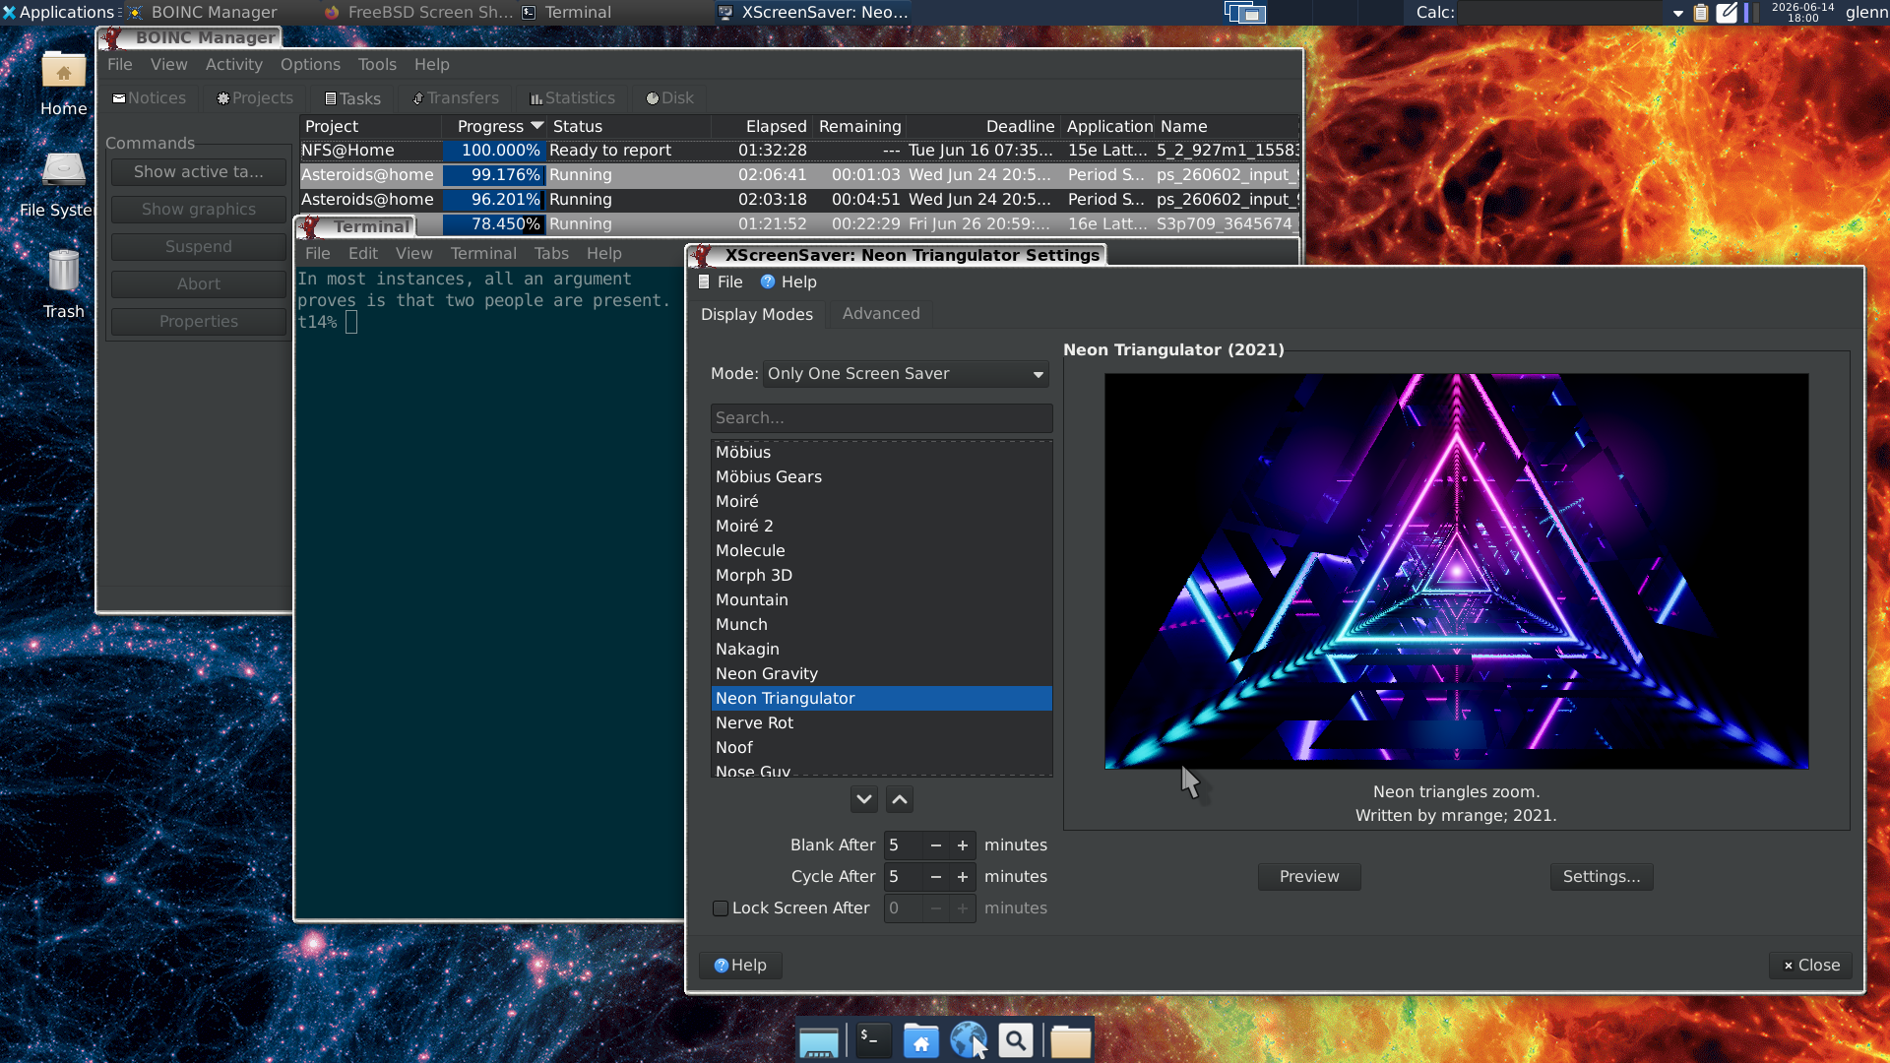Open the Tools menu in BOINC Manager
The width and height of the screenshot is (1890, 1063).
[377, 64]
